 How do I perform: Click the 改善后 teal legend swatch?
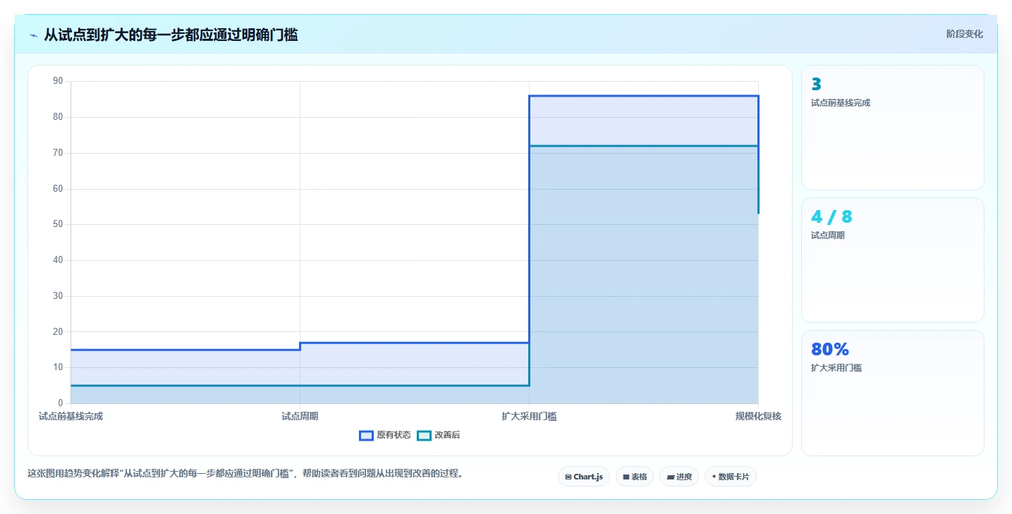click(x=424, y=435)
